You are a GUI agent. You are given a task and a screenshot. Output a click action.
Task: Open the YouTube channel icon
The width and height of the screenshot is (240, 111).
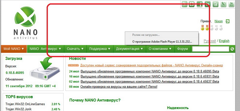tap(231, 4)
